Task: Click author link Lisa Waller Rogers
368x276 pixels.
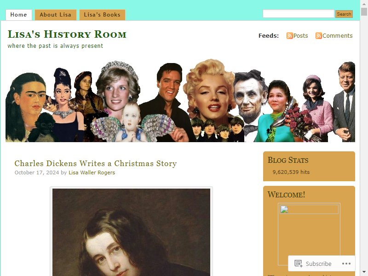Action: click(x=92, y=172)
